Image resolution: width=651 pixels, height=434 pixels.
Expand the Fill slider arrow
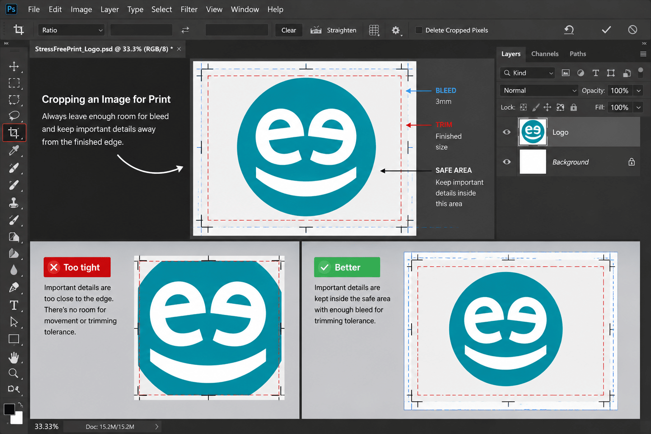[x=638, y=107]
